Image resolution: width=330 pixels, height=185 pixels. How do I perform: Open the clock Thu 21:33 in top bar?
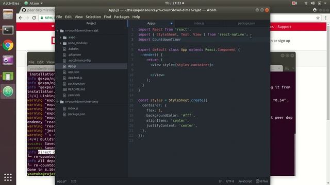click(x=174, y=3)
